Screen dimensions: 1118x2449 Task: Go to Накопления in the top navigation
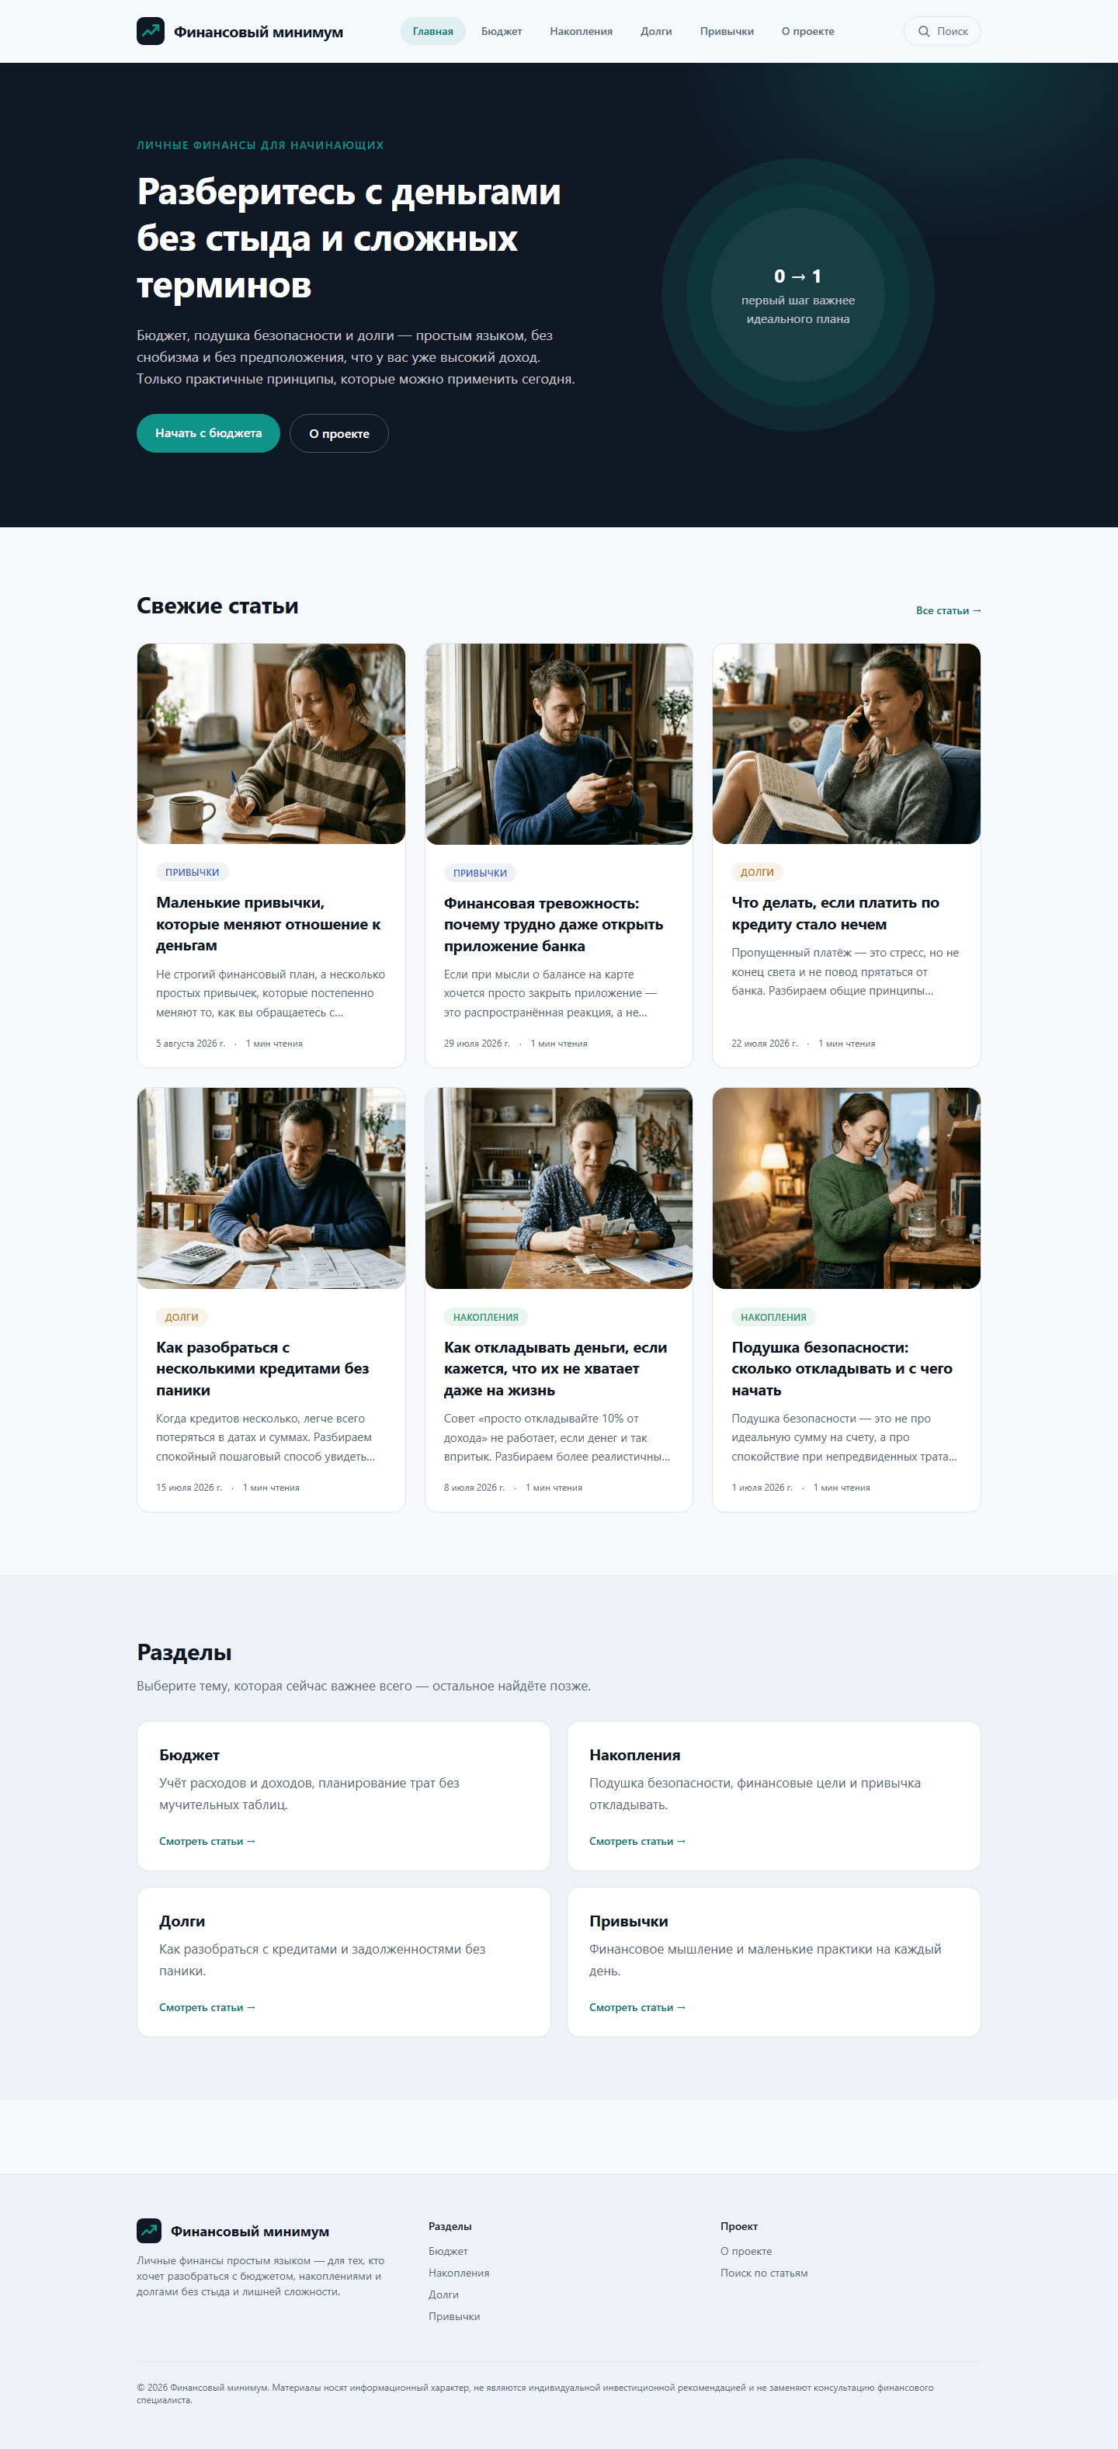581,31
